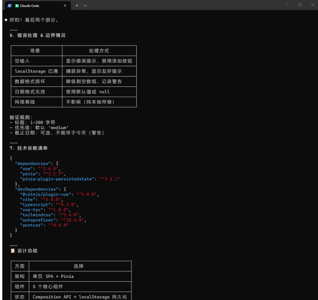
Task: Click the "dependencies" JSON key
Action: (x=33, y=163)
